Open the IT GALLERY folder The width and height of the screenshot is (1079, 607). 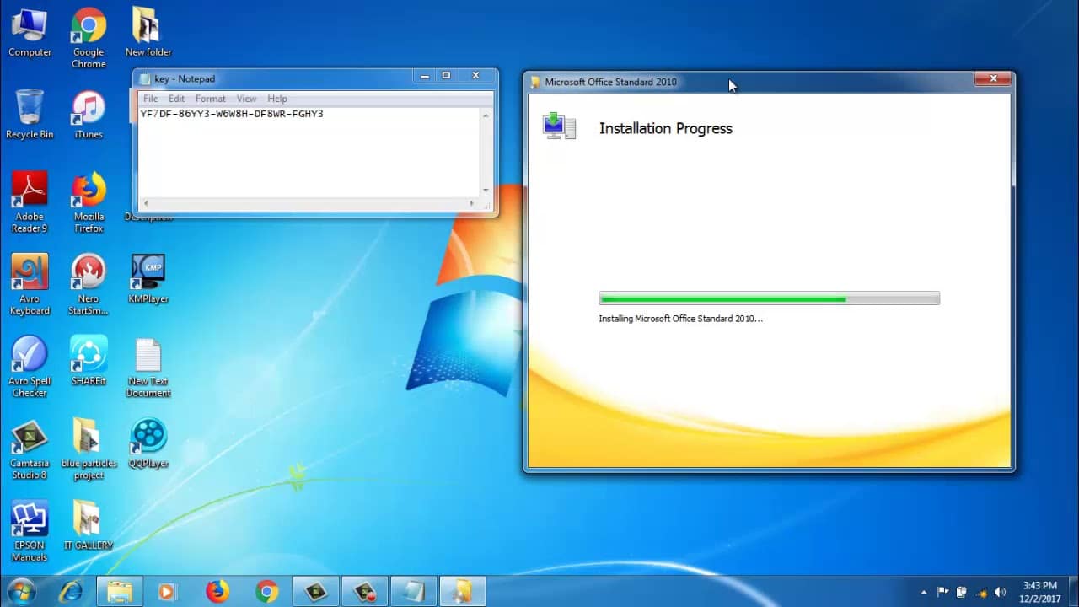click(x=89, y=525)
